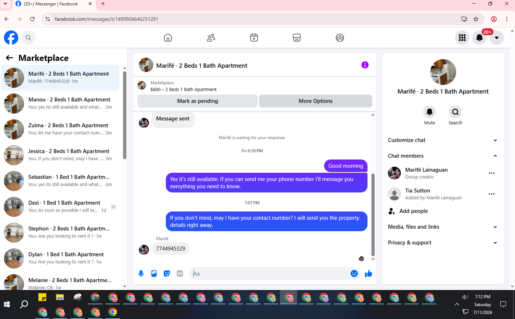Open the notifications bell with 20+ badge

[x=479, y=38]
